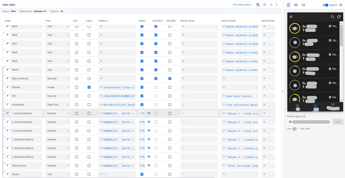
Task: Open the menu icon in app preview header
Action: coord(291,17)
